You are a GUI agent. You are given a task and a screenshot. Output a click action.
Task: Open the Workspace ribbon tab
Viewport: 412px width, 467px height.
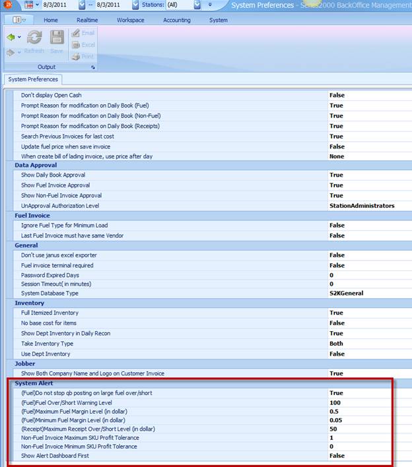[131, 20]
